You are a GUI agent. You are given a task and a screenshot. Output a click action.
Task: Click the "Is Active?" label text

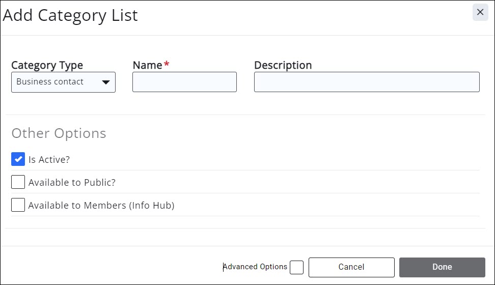(x=49, y=160)
